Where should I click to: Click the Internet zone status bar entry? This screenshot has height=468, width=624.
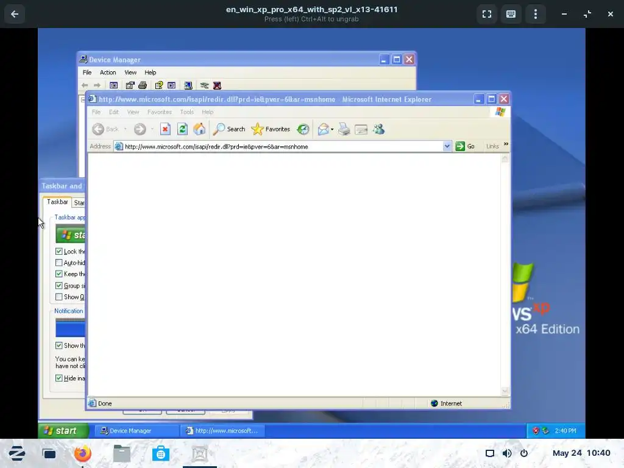447,403
